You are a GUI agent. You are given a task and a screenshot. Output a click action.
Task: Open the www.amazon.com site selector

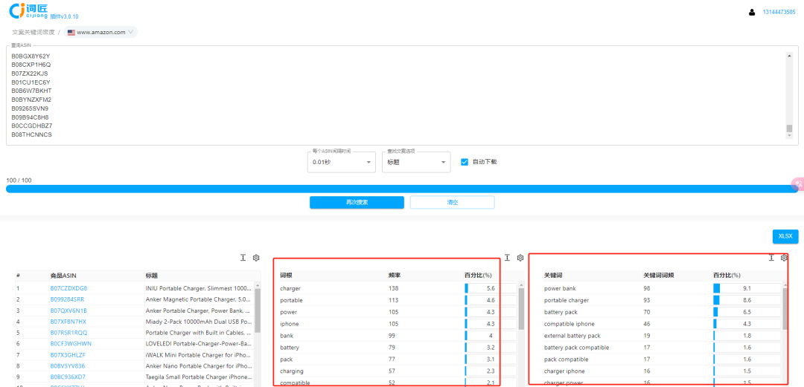(100, 32)
